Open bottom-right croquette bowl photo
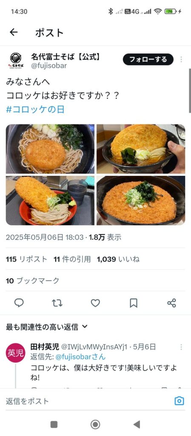This screenshot has width=191, height=436. point(141,200)
